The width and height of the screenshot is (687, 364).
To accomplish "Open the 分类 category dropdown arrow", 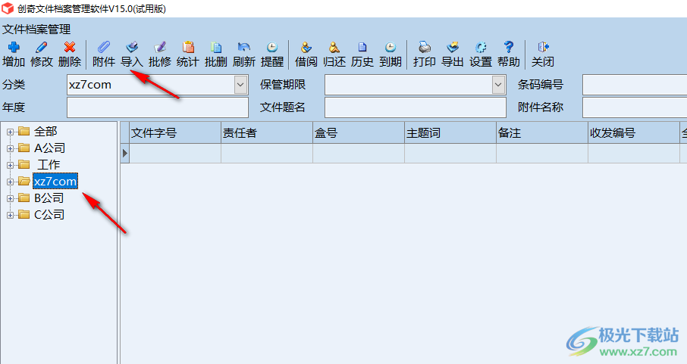I will pyautogui.click(x=240, y=85).
